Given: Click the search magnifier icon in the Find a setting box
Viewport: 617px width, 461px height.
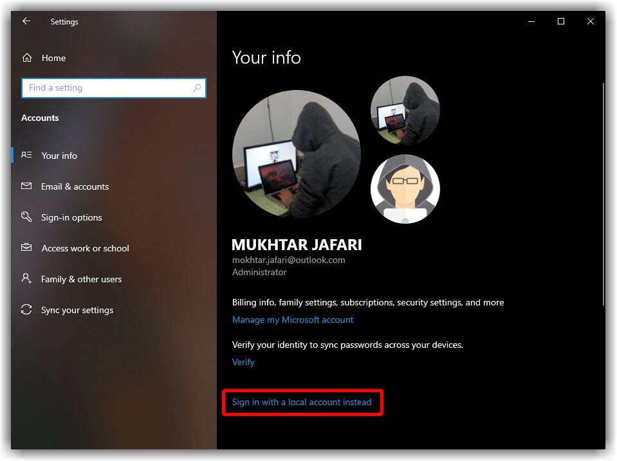Looking at the screenshot, I should coord(197,87).
